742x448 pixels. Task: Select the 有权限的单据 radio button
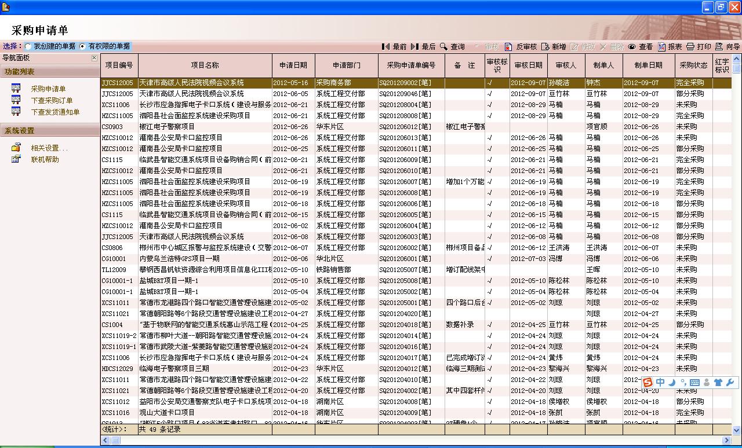click(x=82, y=46)
